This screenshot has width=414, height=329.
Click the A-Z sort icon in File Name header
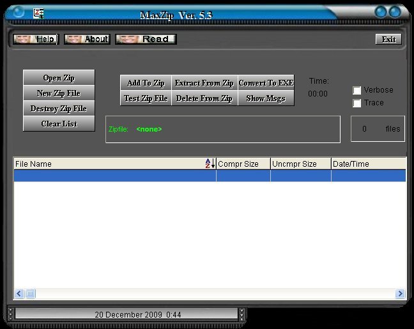[x=210, y=164]
